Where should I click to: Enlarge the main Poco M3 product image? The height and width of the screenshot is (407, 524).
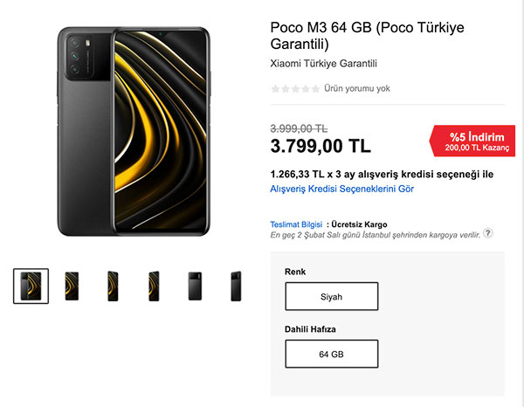pyautogui.click(x=134, y=130)
